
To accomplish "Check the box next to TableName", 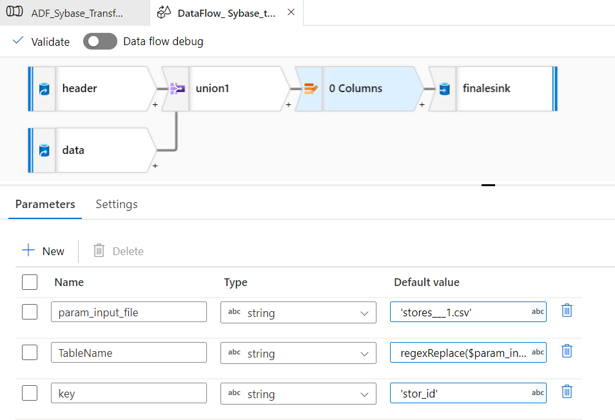I will [x=30, y=352].
